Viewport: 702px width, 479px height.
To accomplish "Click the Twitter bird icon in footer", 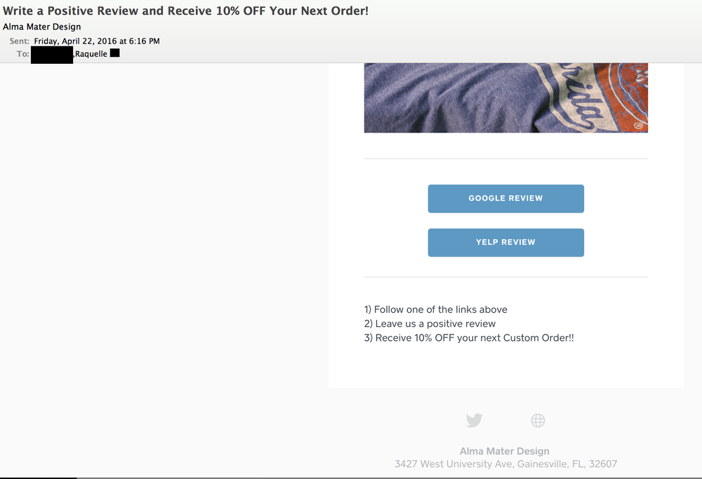I will coord(474,420).
